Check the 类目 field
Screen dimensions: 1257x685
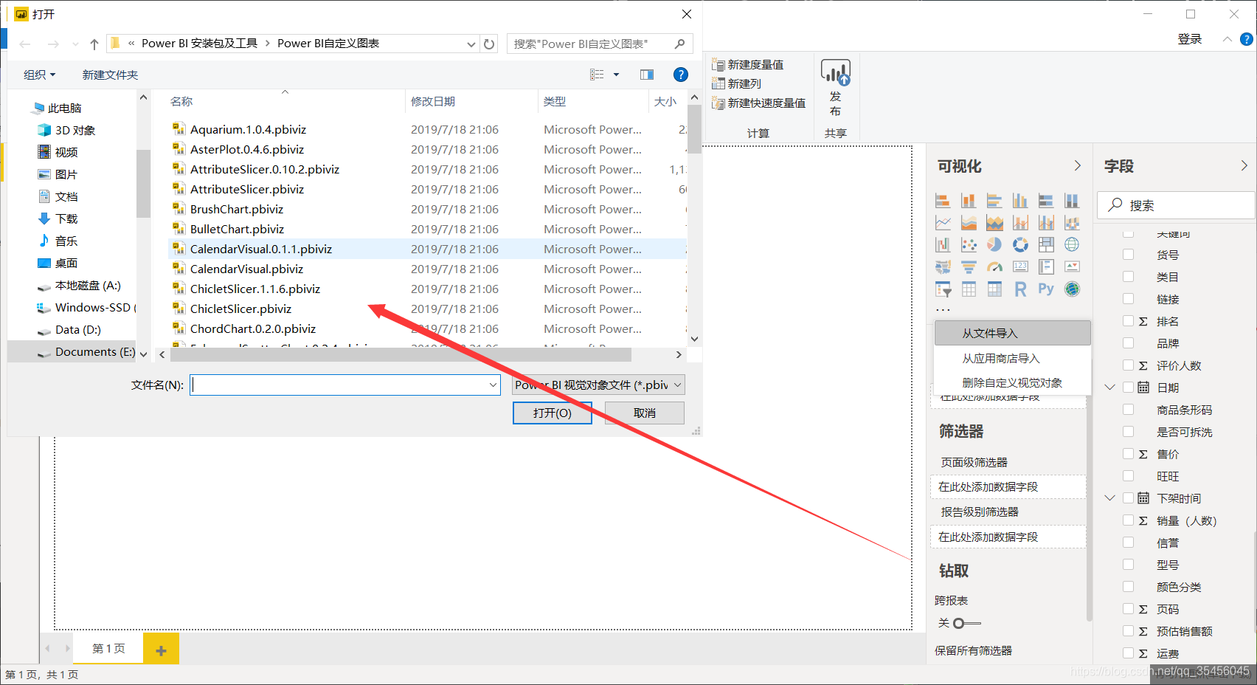click(1128, 277)
